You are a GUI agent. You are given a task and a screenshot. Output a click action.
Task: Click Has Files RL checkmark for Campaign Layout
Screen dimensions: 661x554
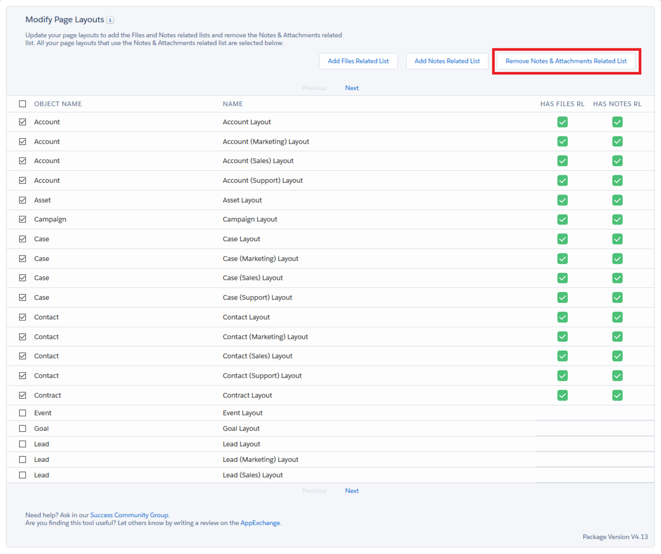[562, 219]
